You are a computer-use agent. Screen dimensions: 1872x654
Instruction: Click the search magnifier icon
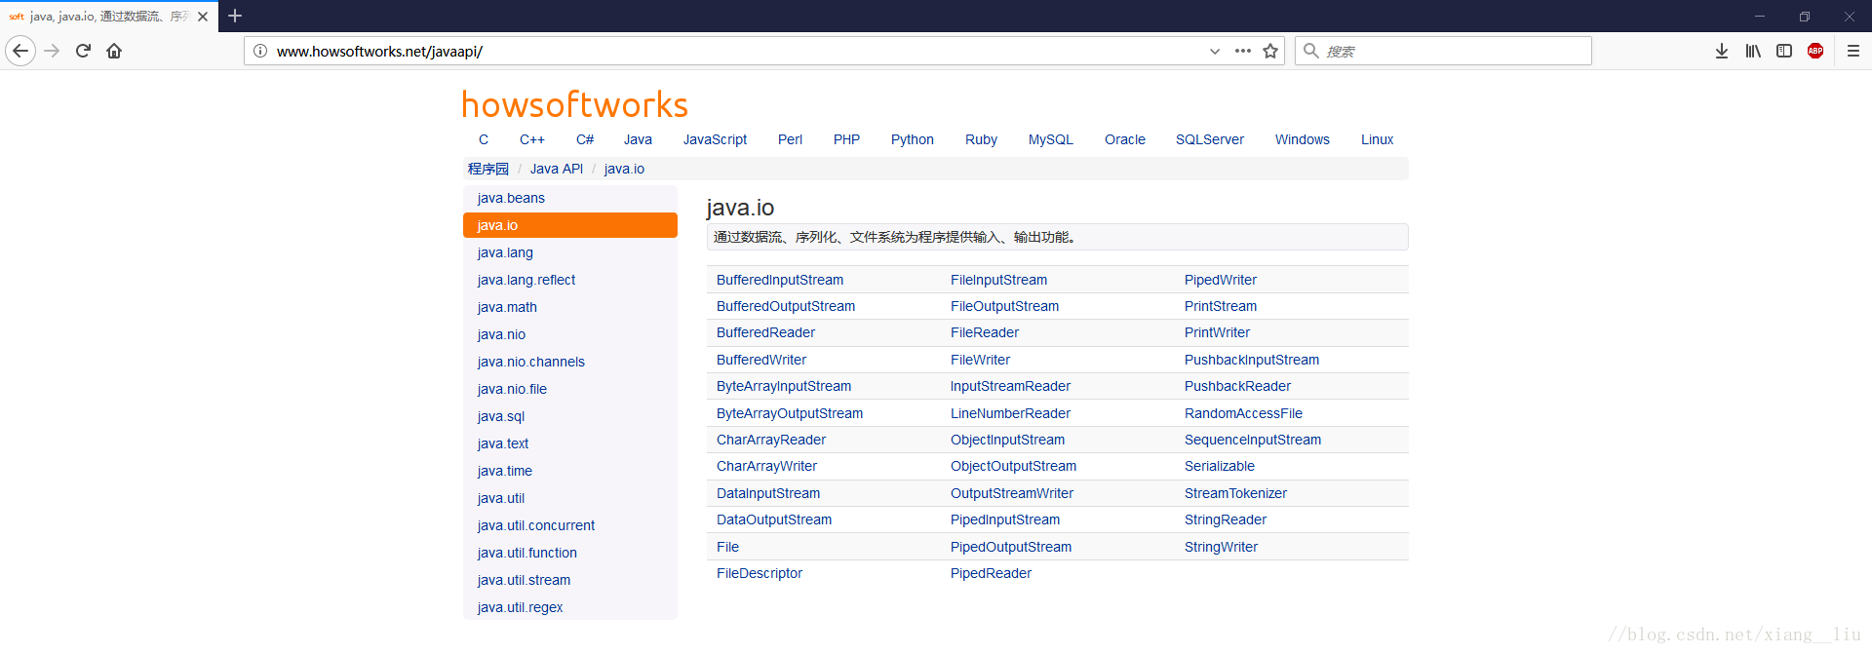pyautogui.click(x=1311, y=51)
